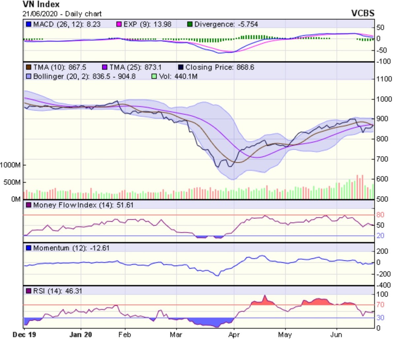Click the dark Closing Price legend swatch
The height and width of the screenshot is (342, 396).
[x=181, y=67]
